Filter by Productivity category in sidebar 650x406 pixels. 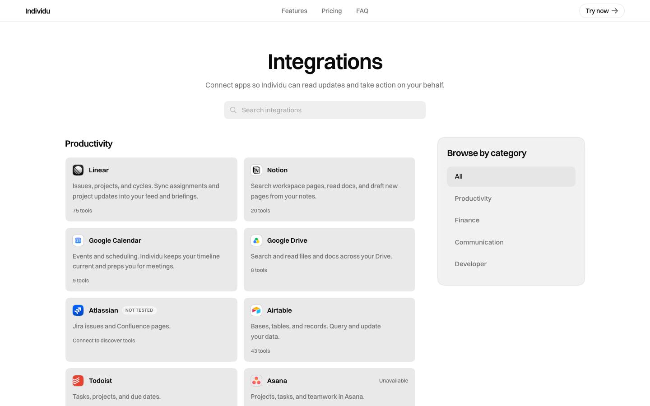(511, 198)
